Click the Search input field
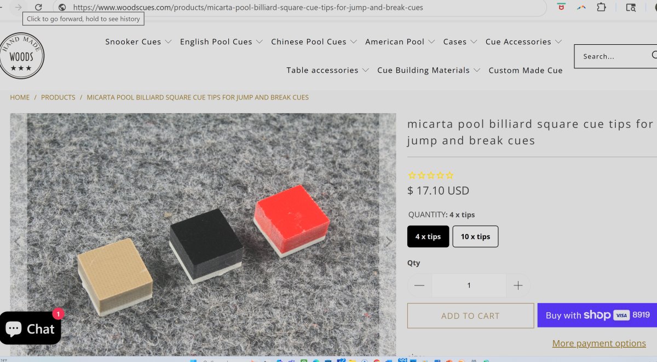The width and height of the screenshot is (657, 362). coord(612,56)
